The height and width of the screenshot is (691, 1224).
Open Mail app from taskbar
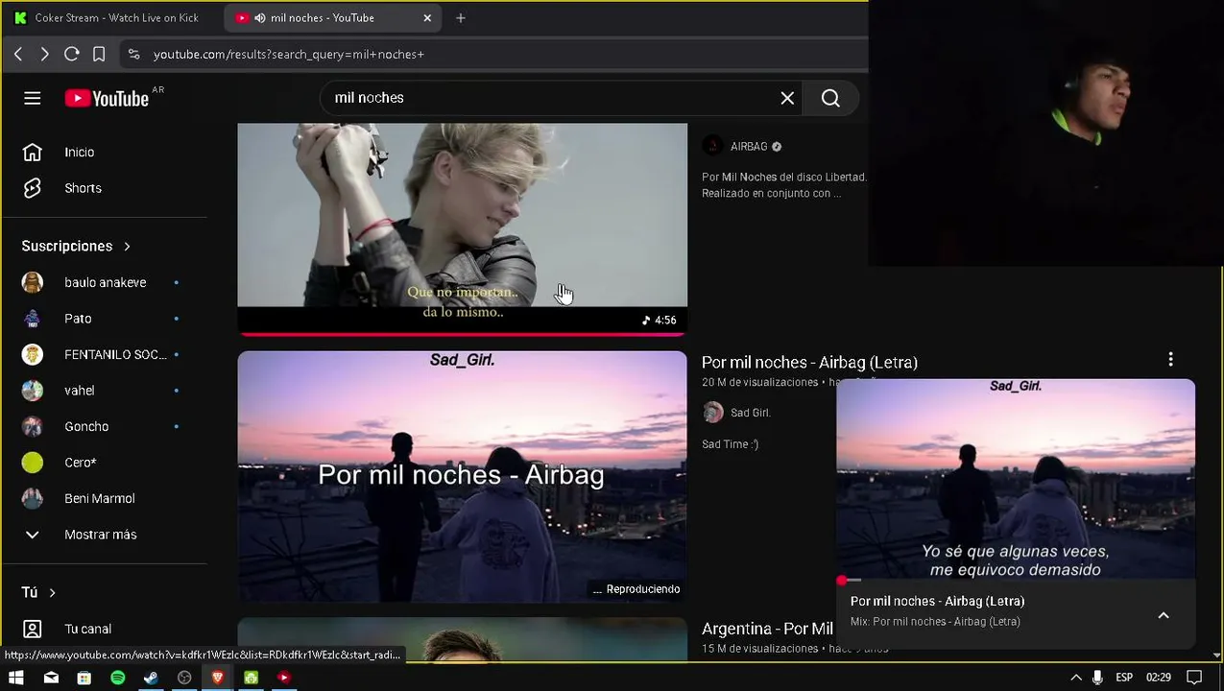[x=51, y=678]
